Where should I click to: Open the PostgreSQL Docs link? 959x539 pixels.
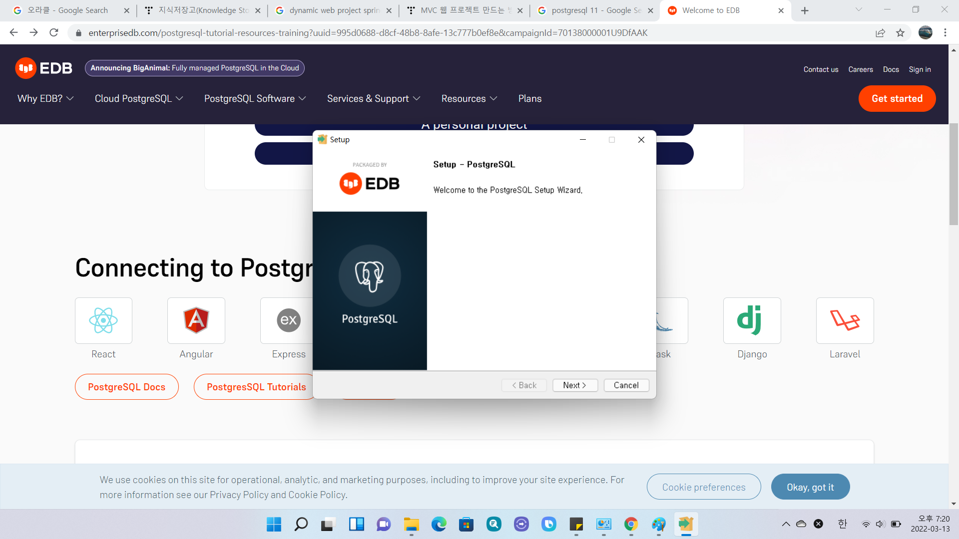126,387
